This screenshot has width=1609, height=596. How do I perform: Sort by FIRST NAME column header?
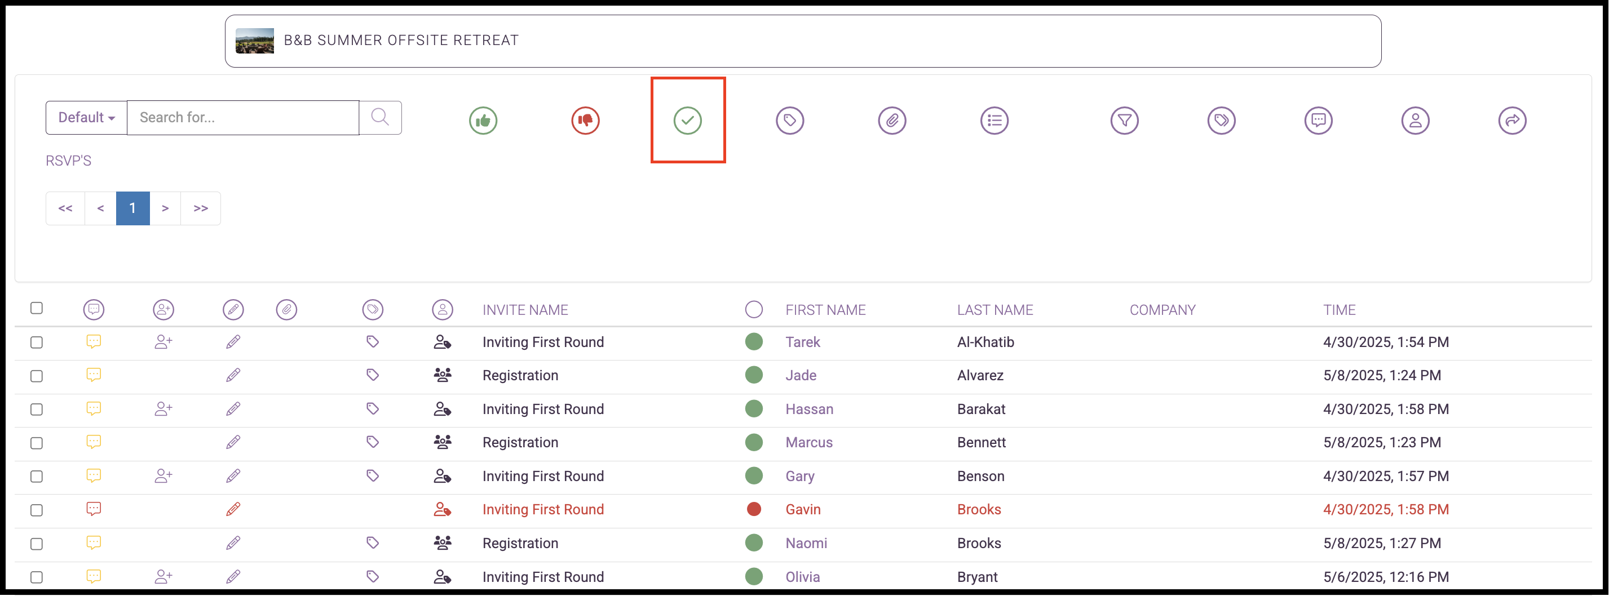[825, 310]
